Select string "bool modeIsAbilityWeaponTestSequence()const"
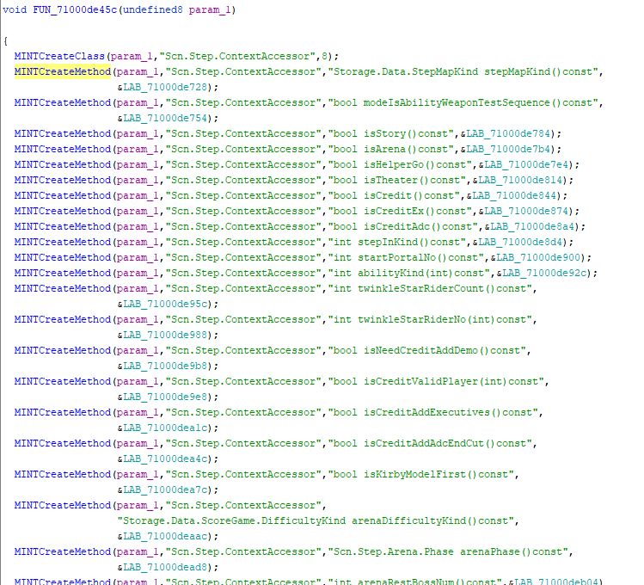The image size is (644, 585). pyautogui.click(x=463, y=102)
